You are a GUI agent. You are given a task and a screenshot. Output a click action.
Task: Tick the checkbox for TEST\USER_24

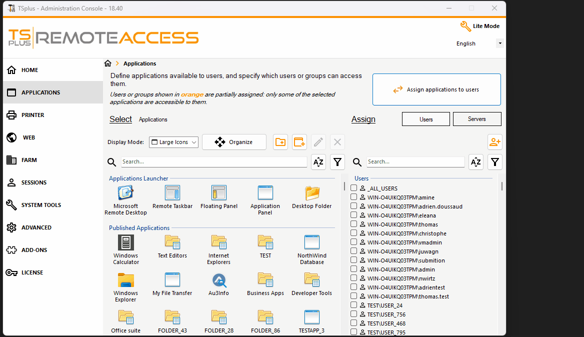(x=353, y=305)
